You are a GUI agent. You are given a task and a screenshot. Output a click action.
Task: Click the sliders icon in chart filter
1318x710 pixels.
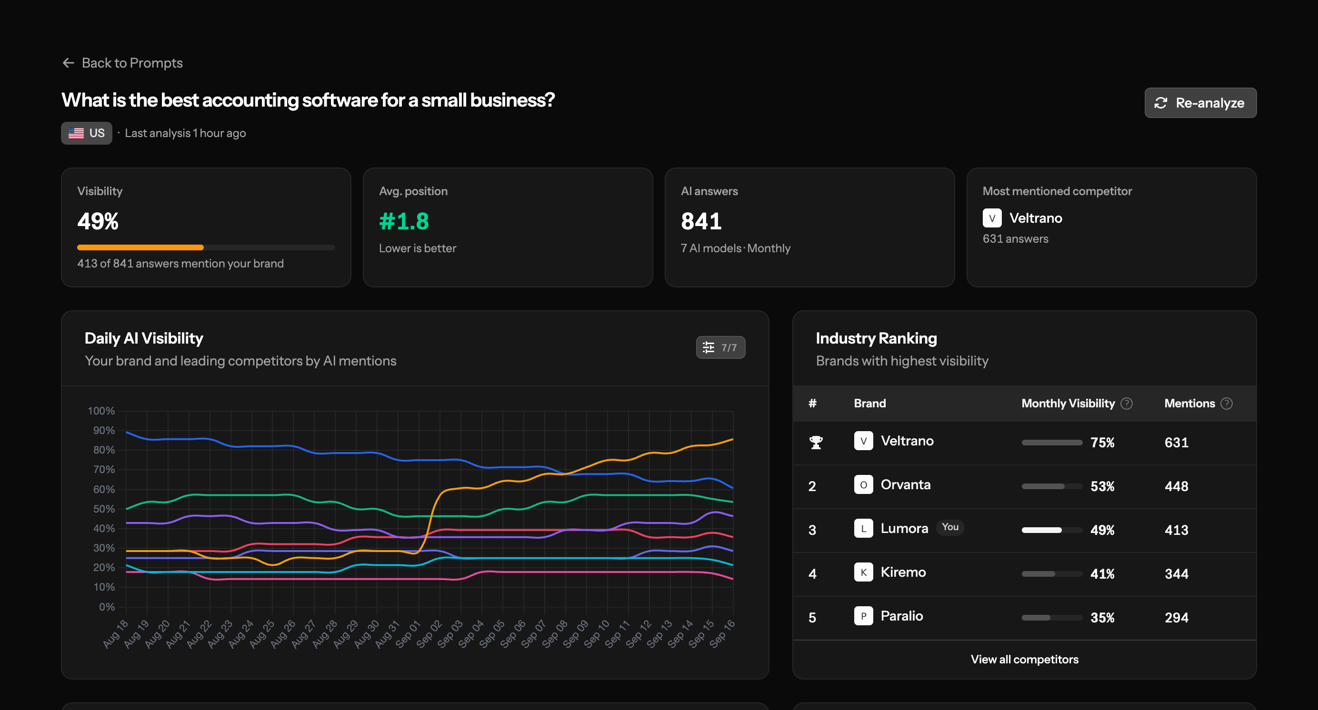pos(708,347)
